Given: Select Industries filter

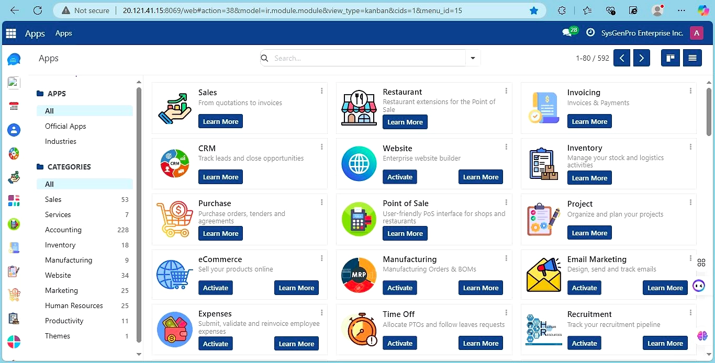Looking at the screenshot, I should click(61, 141).
